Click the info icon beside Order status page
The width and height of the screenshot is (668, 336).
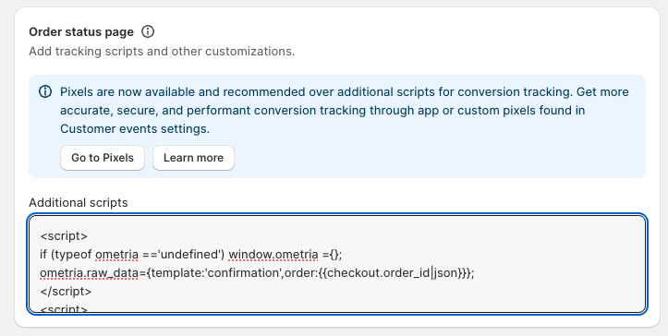(x=148, y=31)
